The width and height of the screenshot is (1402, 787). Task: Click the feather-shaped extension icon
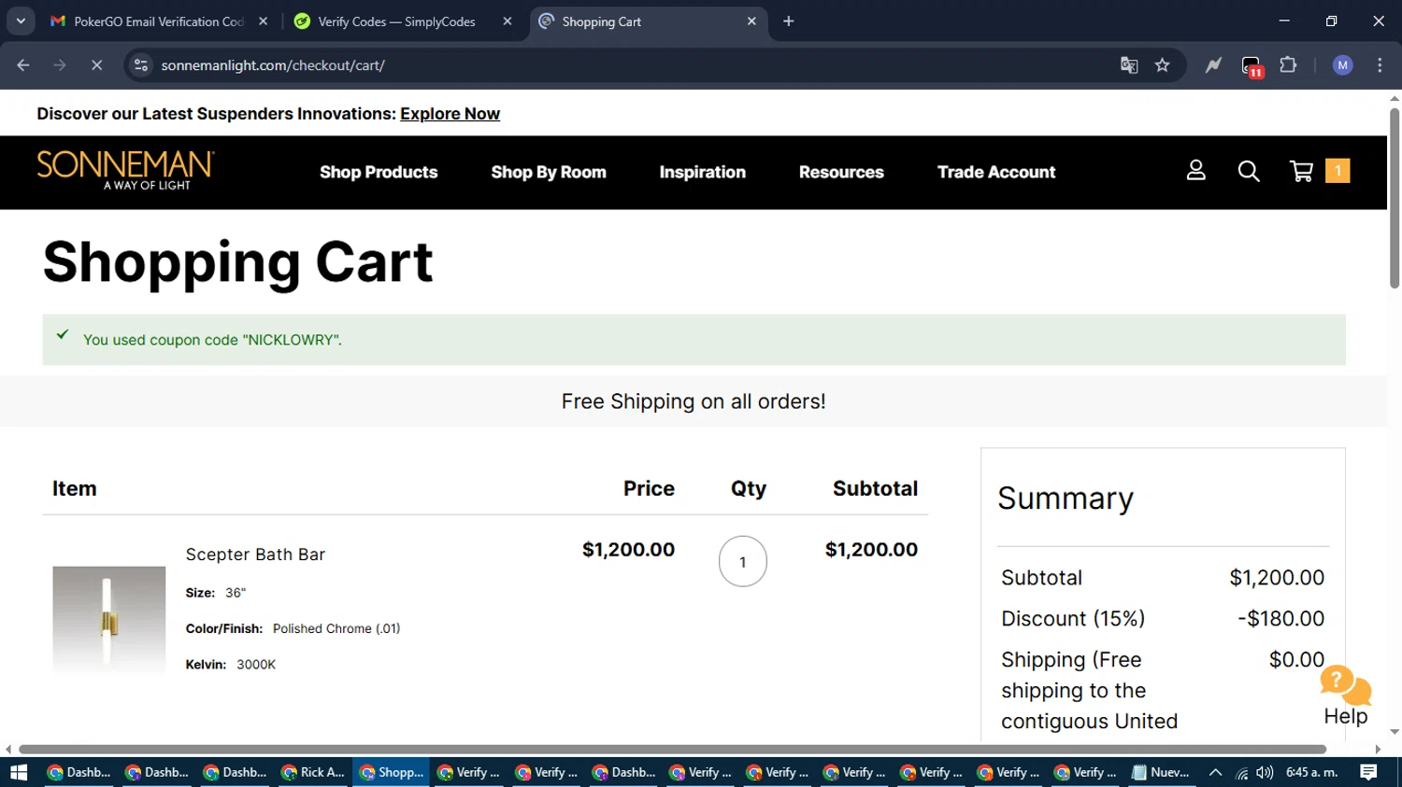pos(1213,65)
